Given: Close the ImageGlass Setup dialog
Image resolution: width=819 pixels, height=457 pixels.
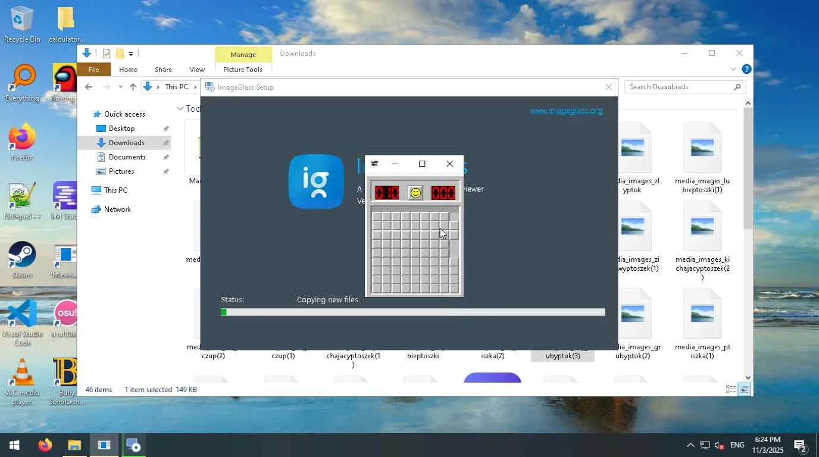Looking at the screenshot, I should tap(608, 87).
